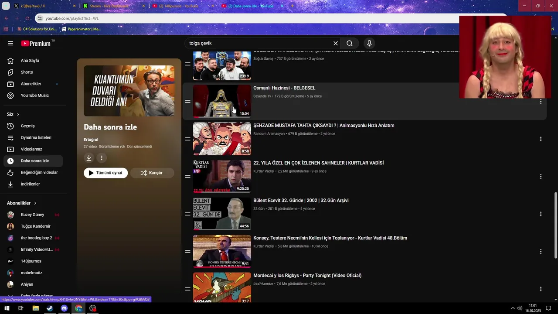Open a new browser tab
Screen dimensions: 558x314
(292, 6)
